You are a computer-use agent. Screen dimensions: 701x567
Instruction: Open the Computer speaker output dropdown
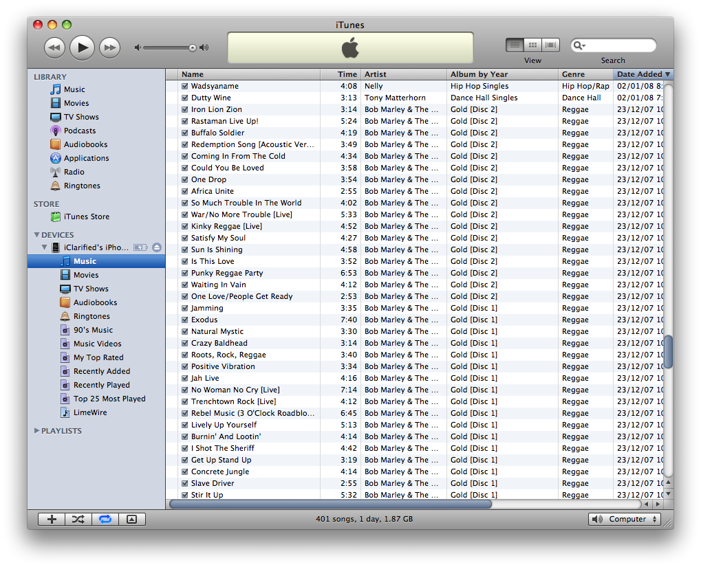[625, 520]
